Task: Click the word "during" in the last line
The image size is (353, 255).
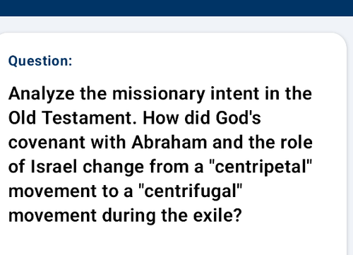Action: click(128, 215)
